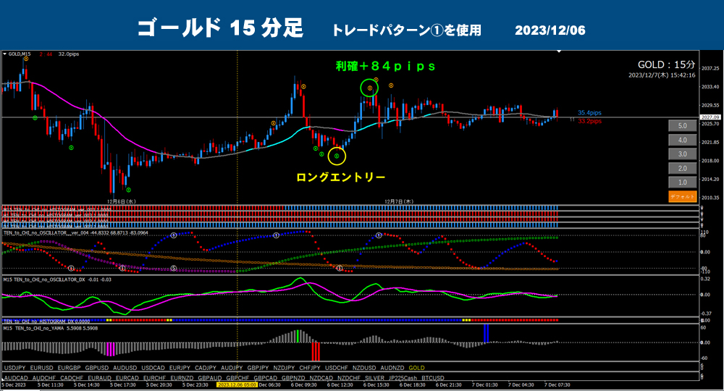Screen dimensions: 724x391
Task: Switch chart to GBPUSD symbol
Action: click(x=97, y=368)
